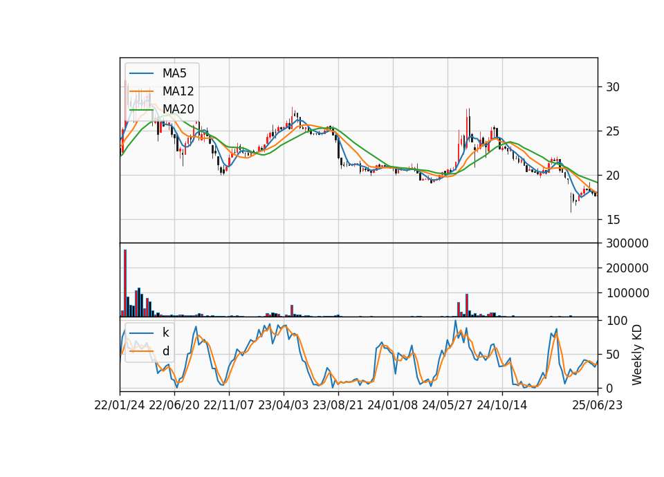
Task: Click the 23/08/21 date tick label
Action: click(x=338, y=405)
